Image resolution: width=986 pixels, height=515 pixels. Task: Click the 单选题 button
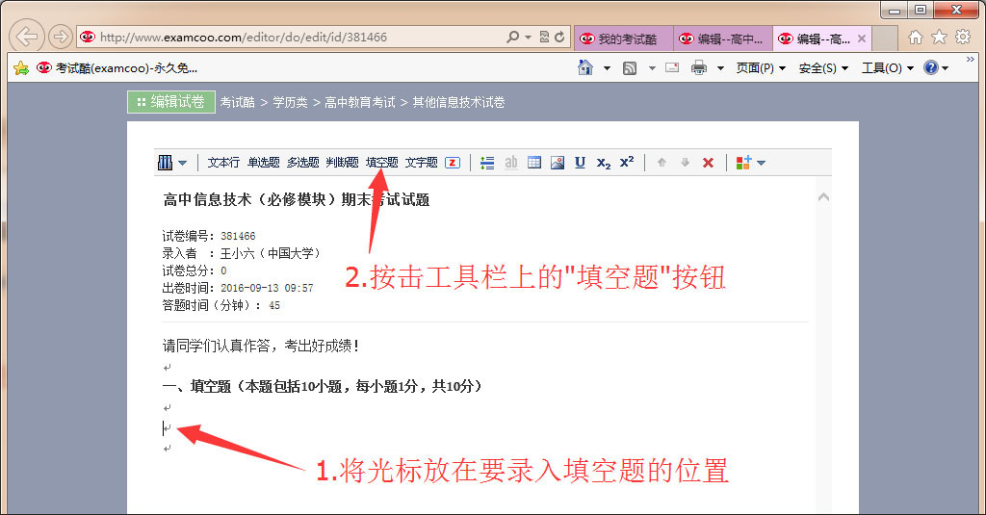pos(264,163)
